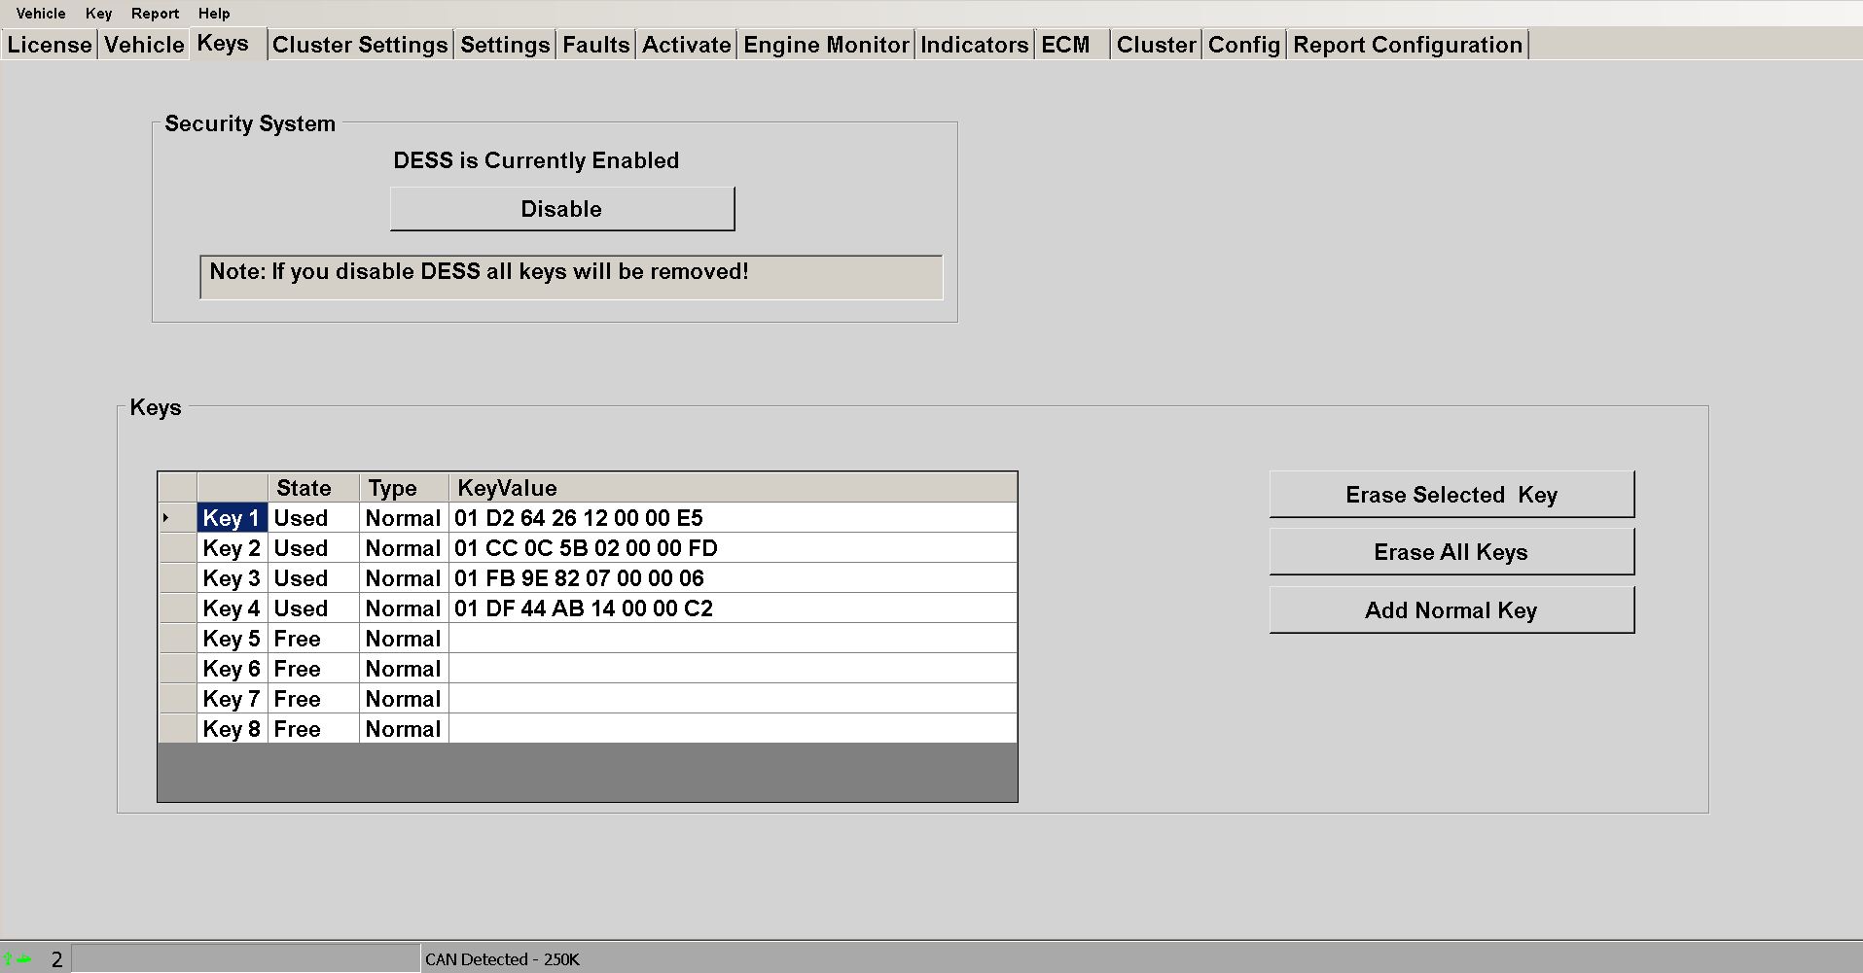Open the Cluster Settings tab
The width and height of the screenshot is (1863, 973).
point(360,45)
